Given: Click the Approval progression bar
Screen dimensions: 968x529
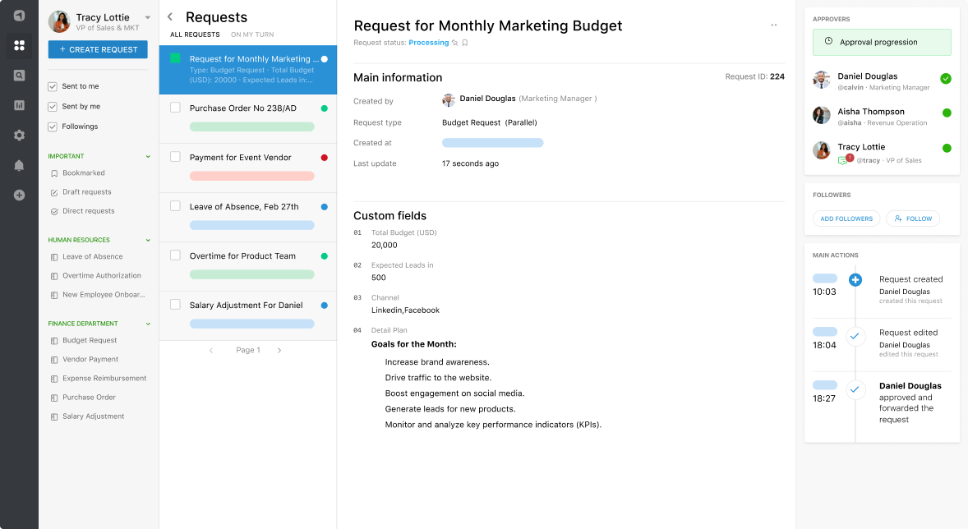Looking at the screenshot, I should pyautogui.click(x=881, y=42).
